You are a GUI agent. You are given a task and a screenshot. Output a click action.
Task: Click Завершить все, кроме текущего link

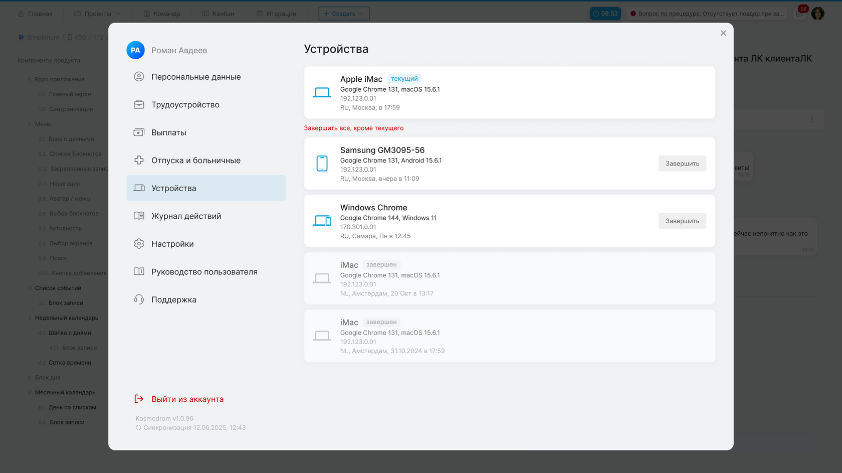click(x=353, y=128)
